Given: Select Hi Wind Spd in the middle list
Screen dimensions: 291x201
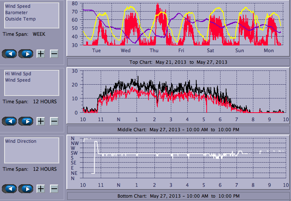Looking at the screenshot, I should click(x=18, y=74).
